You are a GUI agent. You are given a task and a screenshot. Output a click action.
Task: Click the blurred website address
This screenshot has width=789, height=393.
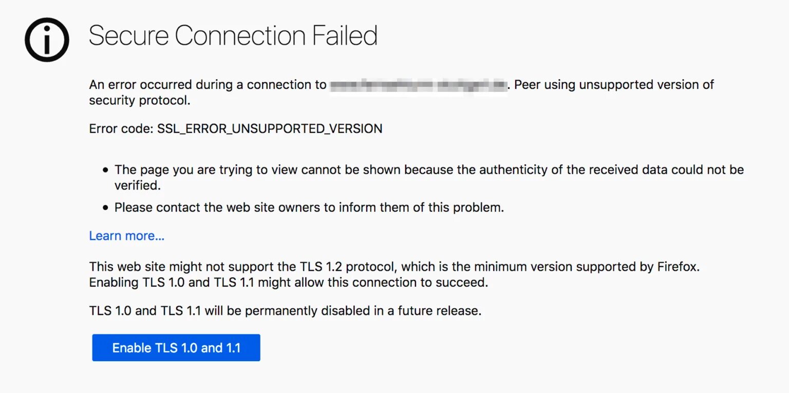tap(418, 85)
